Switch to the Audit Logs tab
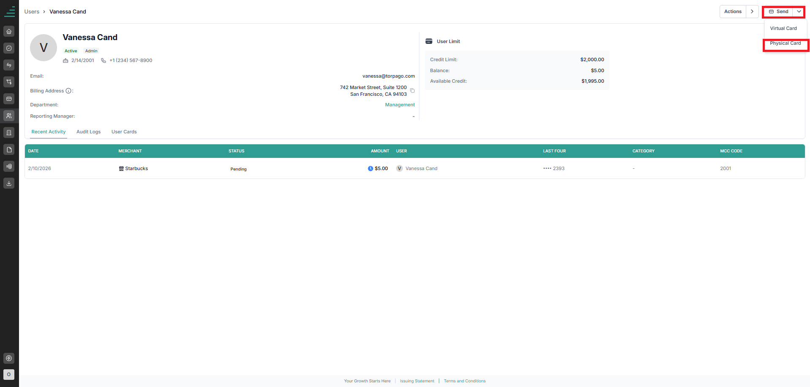This screenshot has width=810, height=387. (x=89, y=132)
